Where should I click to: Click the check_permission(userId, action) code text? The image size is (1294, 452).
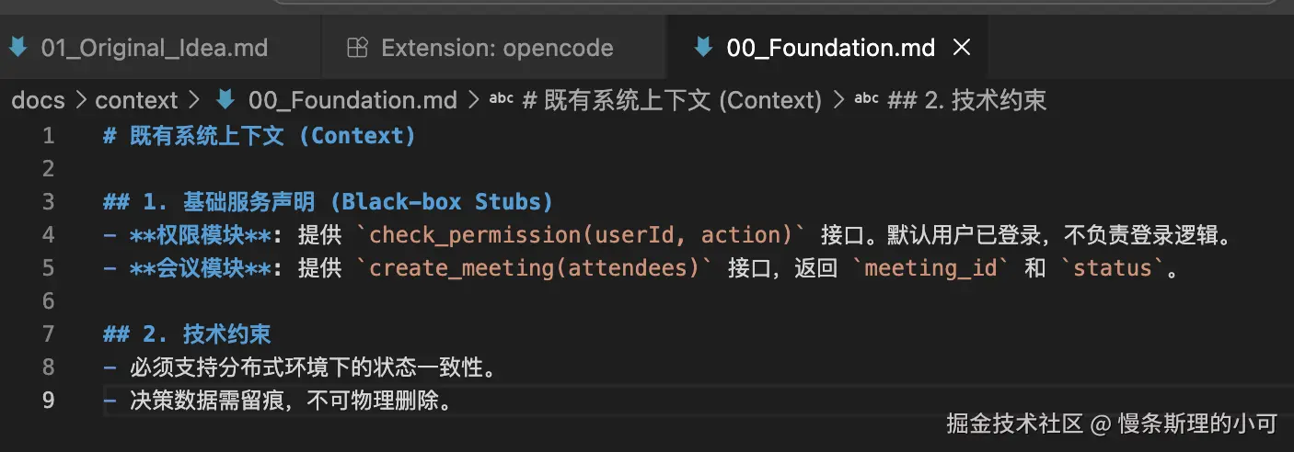tap(580, 235)
